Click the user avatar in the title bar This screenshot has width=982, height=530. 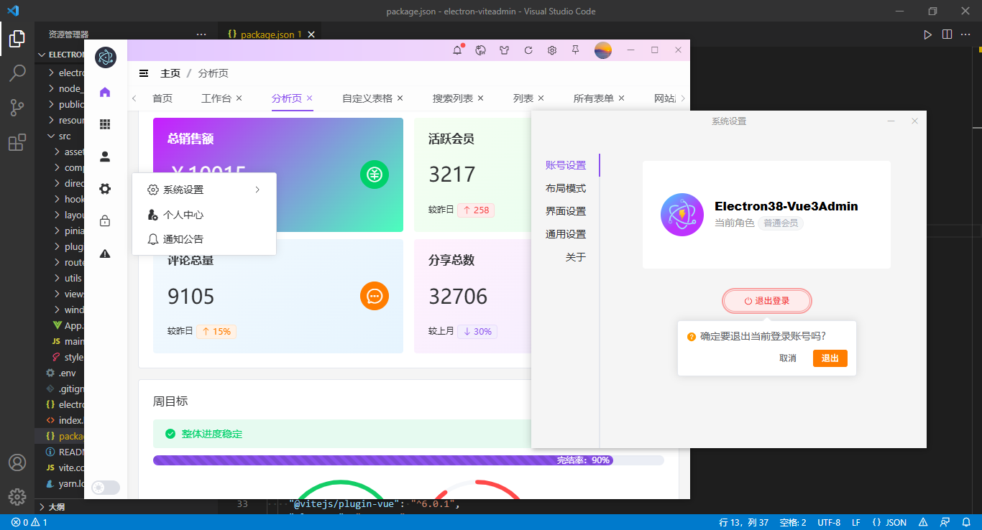[602, 50]
